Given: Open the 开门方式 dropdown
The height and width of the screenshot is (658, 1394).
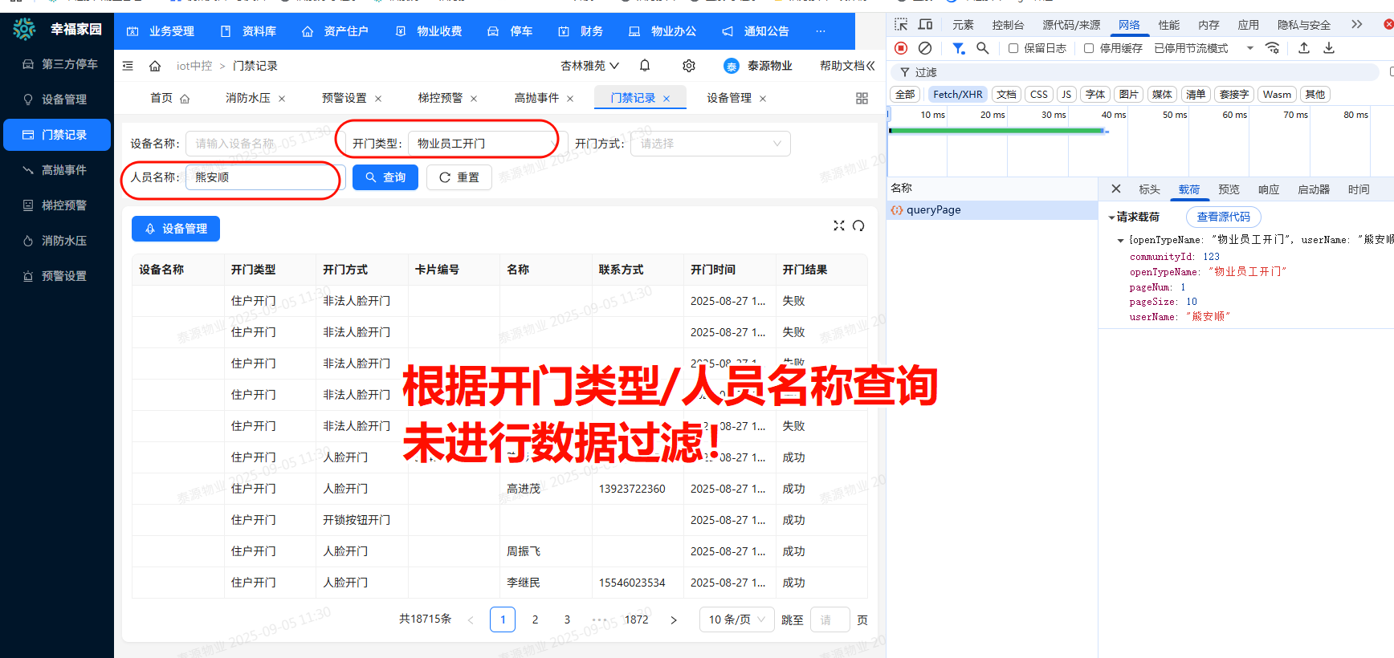Looking at the screenshot, I should pos(710,144).
